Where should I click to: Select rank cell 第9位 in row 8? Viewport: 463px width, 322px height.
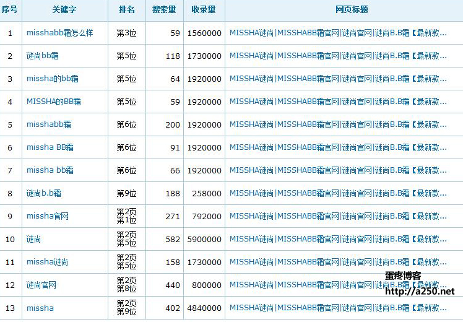127,193
